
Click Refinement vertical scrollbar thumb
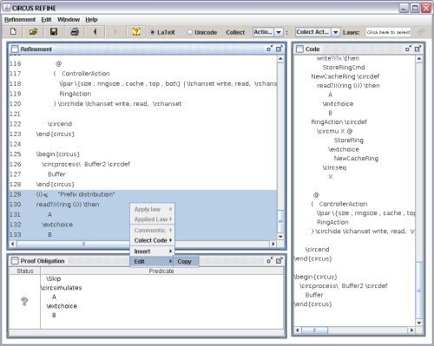point(280,221)
